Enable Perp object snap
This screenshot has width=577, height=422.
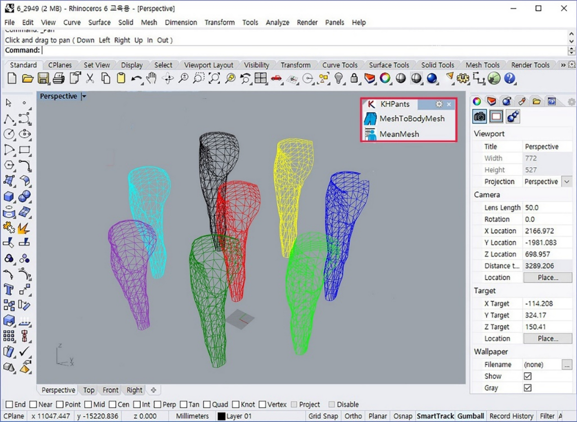(x=157, y=404)
